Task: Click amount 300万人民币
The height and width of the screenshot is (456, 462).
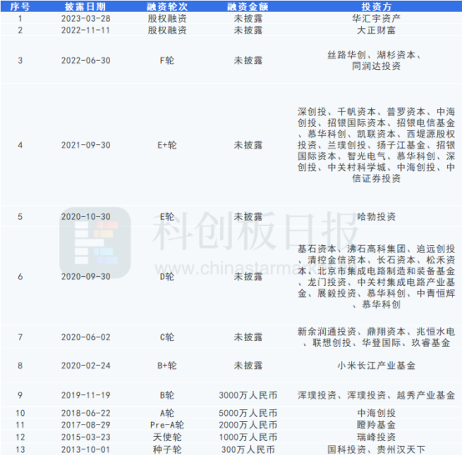Action: [x=248, y=449]
